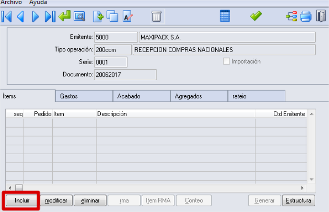Click the grid scroll down arrow
329x212 pixels.
(311, 179)
